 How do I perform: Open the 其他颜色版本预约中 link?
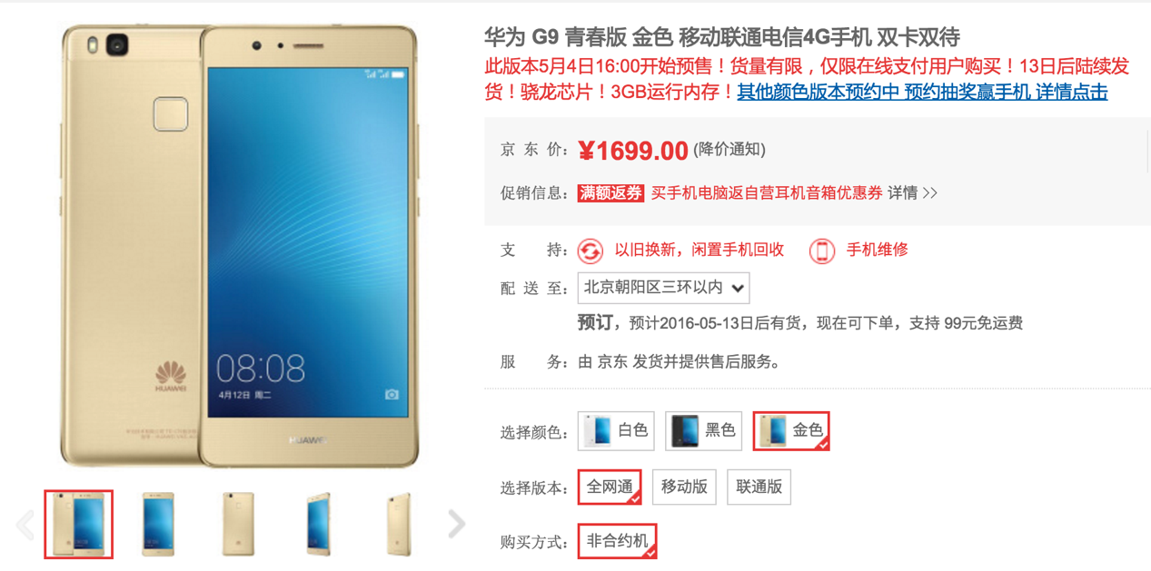[x=818, y=92]
